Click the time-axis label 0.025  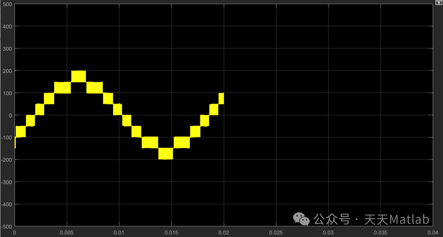(x=276, y=233)
